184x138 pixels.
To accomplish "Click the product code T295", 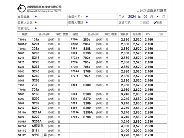I will point(21,85).
